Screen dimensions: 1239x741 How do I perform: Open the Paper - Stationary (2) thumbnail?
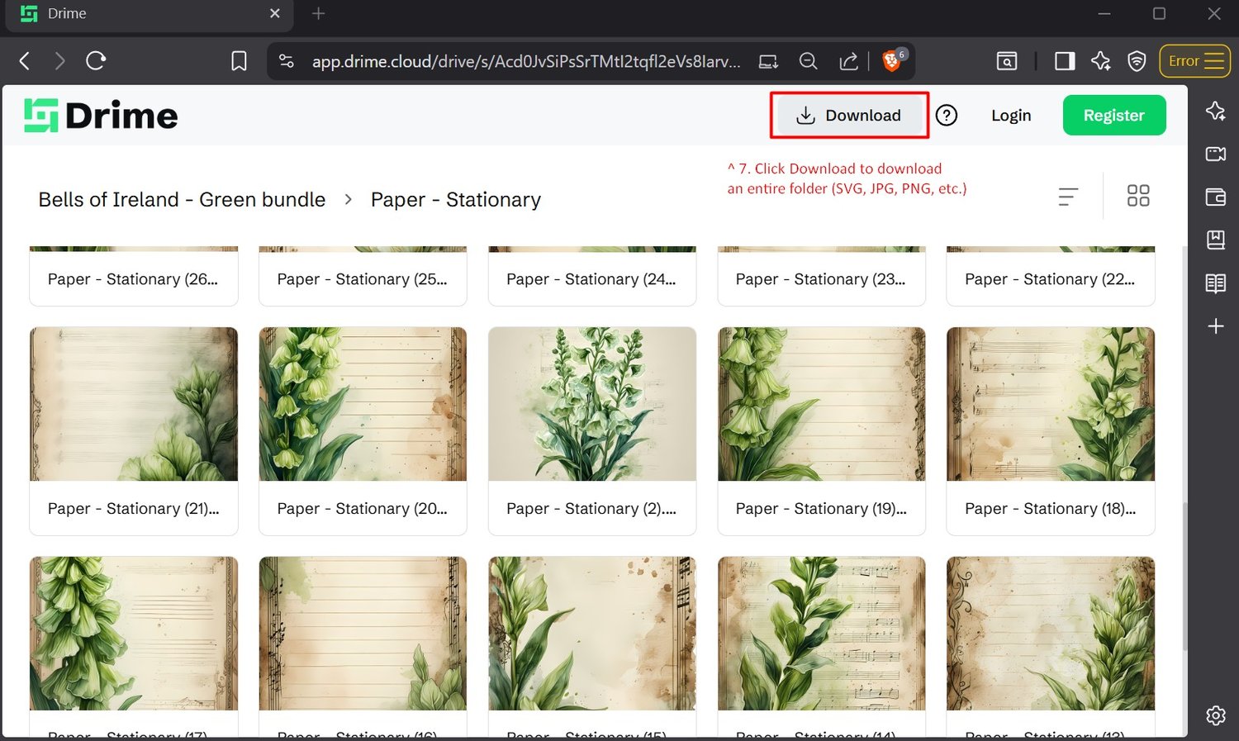[592, 404]
